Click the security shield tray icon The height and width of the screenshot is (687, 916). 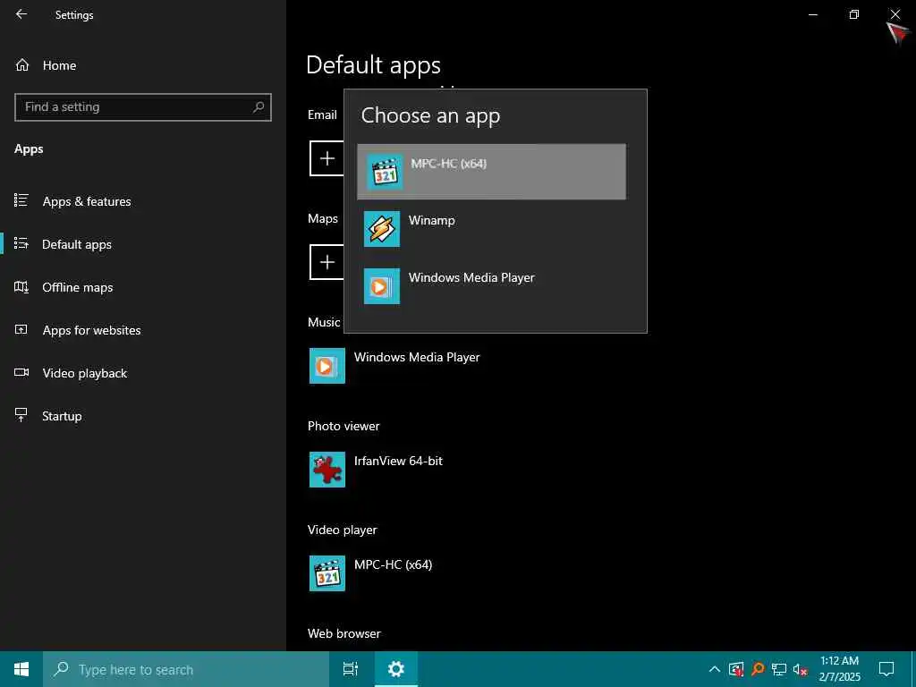pyautogui.click(x=736, y=669)
